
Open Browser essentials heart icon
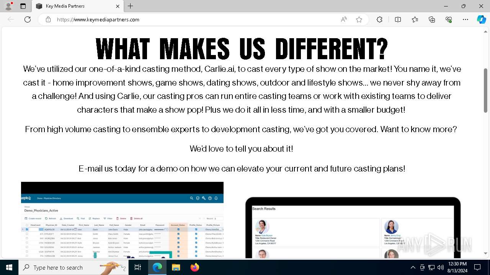click(x=449, y=19)
